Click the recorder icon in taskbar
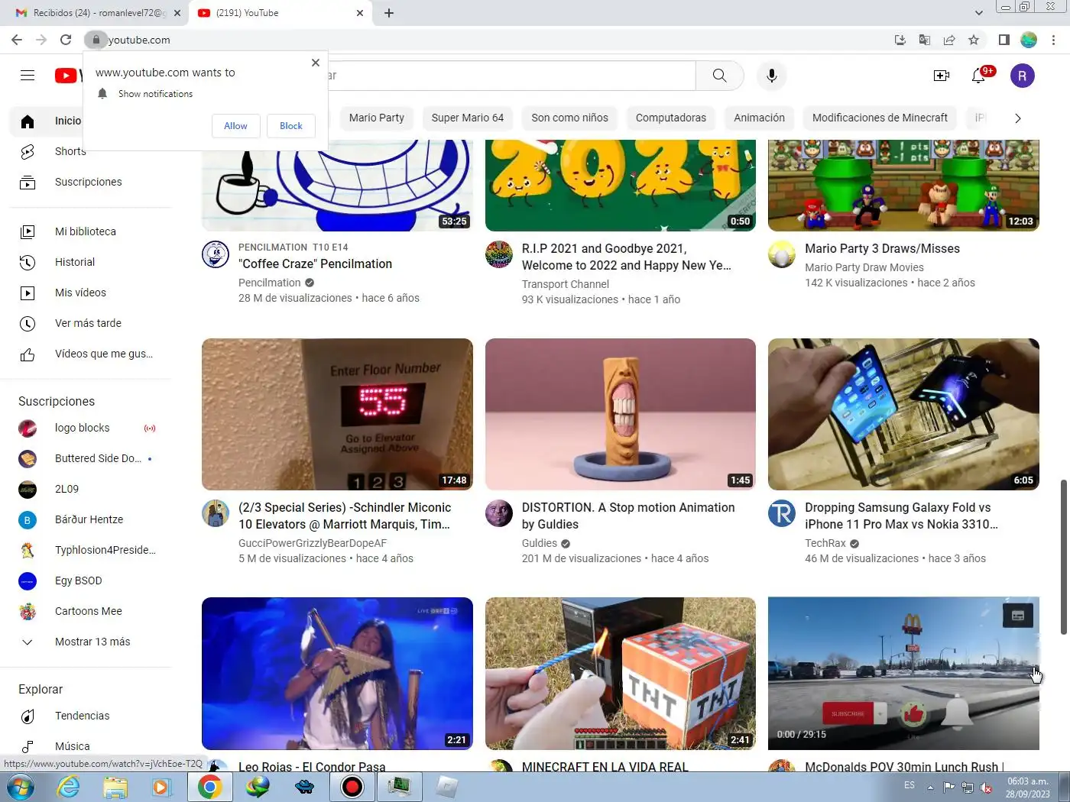This screenshot has width=1070, height=802. coord(352,787)
